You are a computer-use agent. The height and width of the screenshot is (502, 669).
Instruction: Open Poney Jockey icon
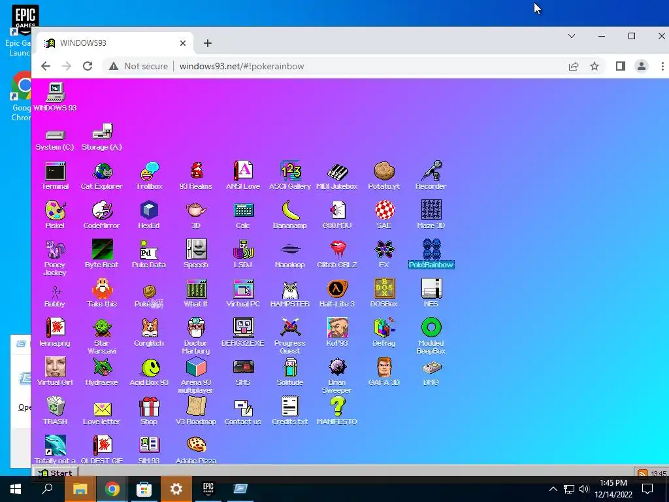pos(55,250)
